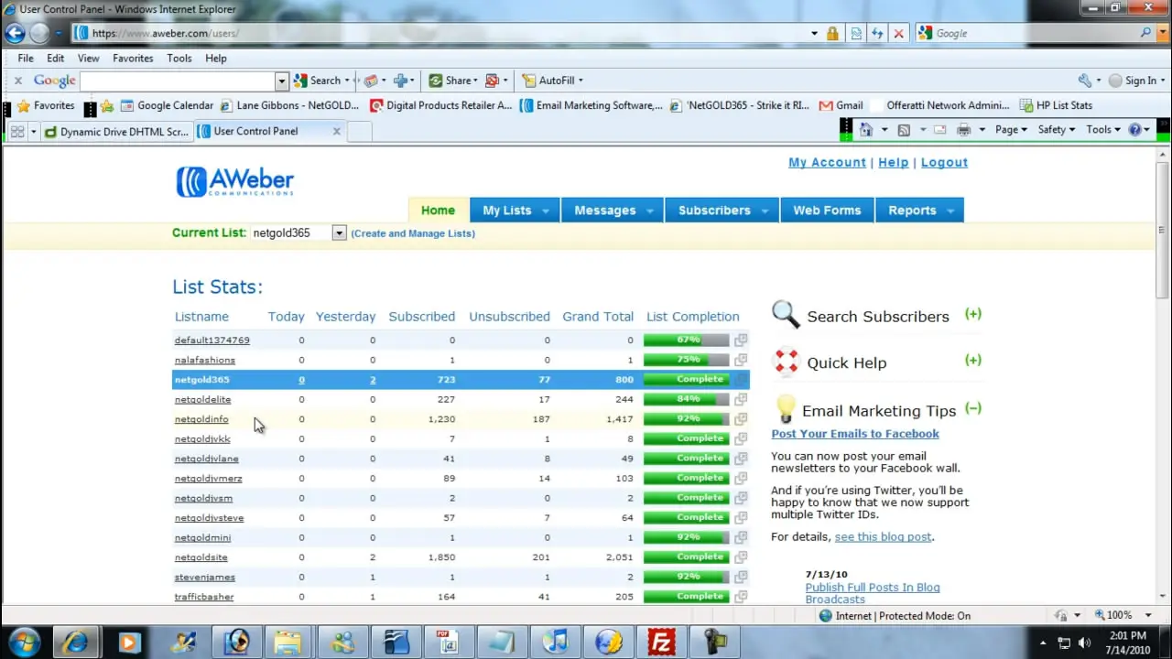This screenshot has width=1172, height=659.
Task: Click the Logout link
Action: pyautogui.click(x=944, y=162)
